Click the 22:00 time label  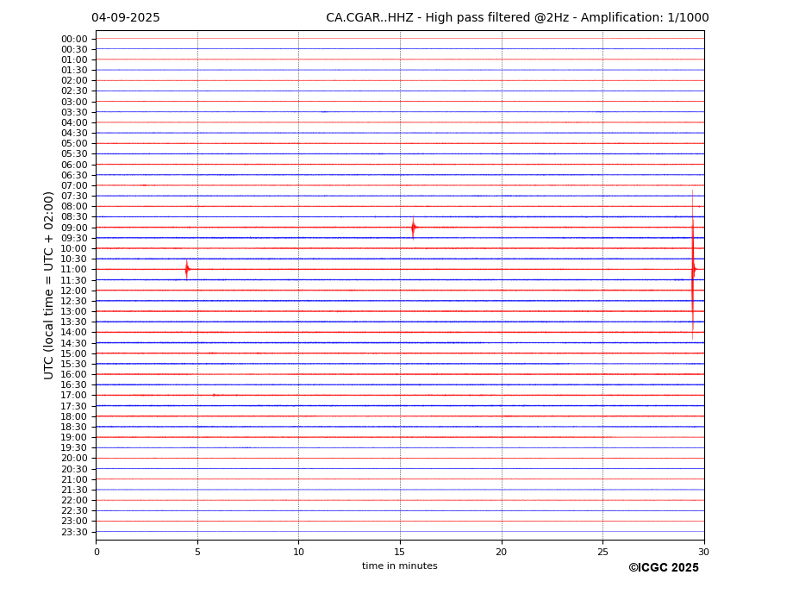[74, 501]
